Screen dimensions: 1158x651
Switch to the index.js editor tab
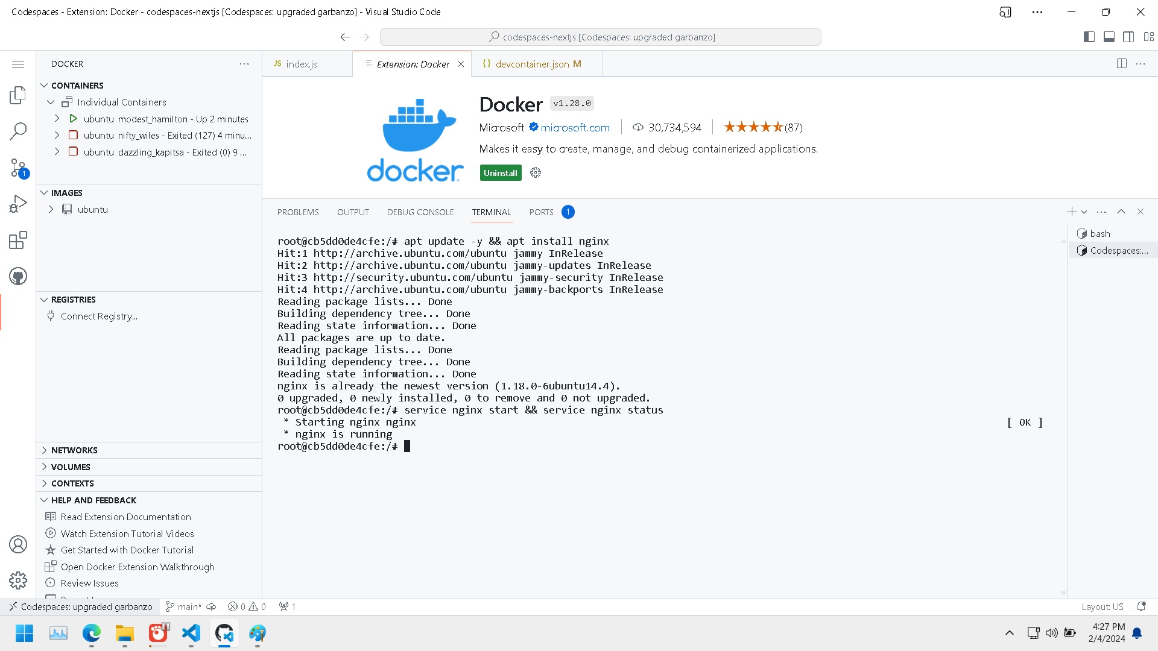307,64
